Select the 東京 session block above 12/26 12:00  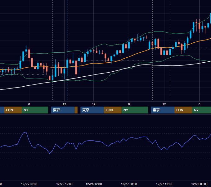(92, 110)
